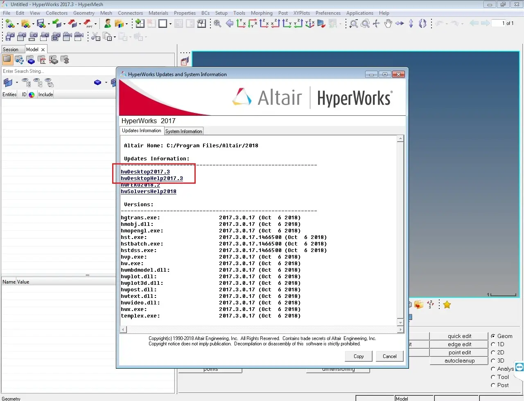The image size is (524, 401).
Task: Click the Copy button in the dialog
Action: [359, 356]
